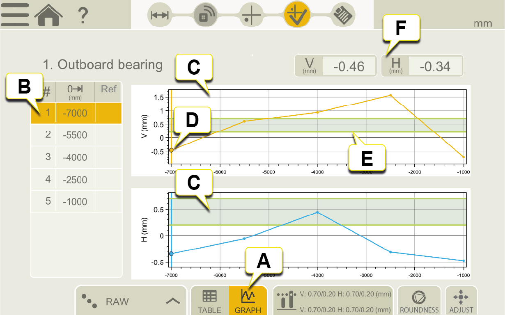This screenshot has height=315, width=505.
Task: Go to the crosshair measure step
Action: (x=251, y=15)
